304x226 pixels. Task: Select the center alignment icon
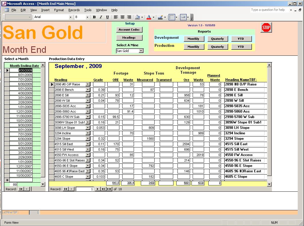click(122, 17)
